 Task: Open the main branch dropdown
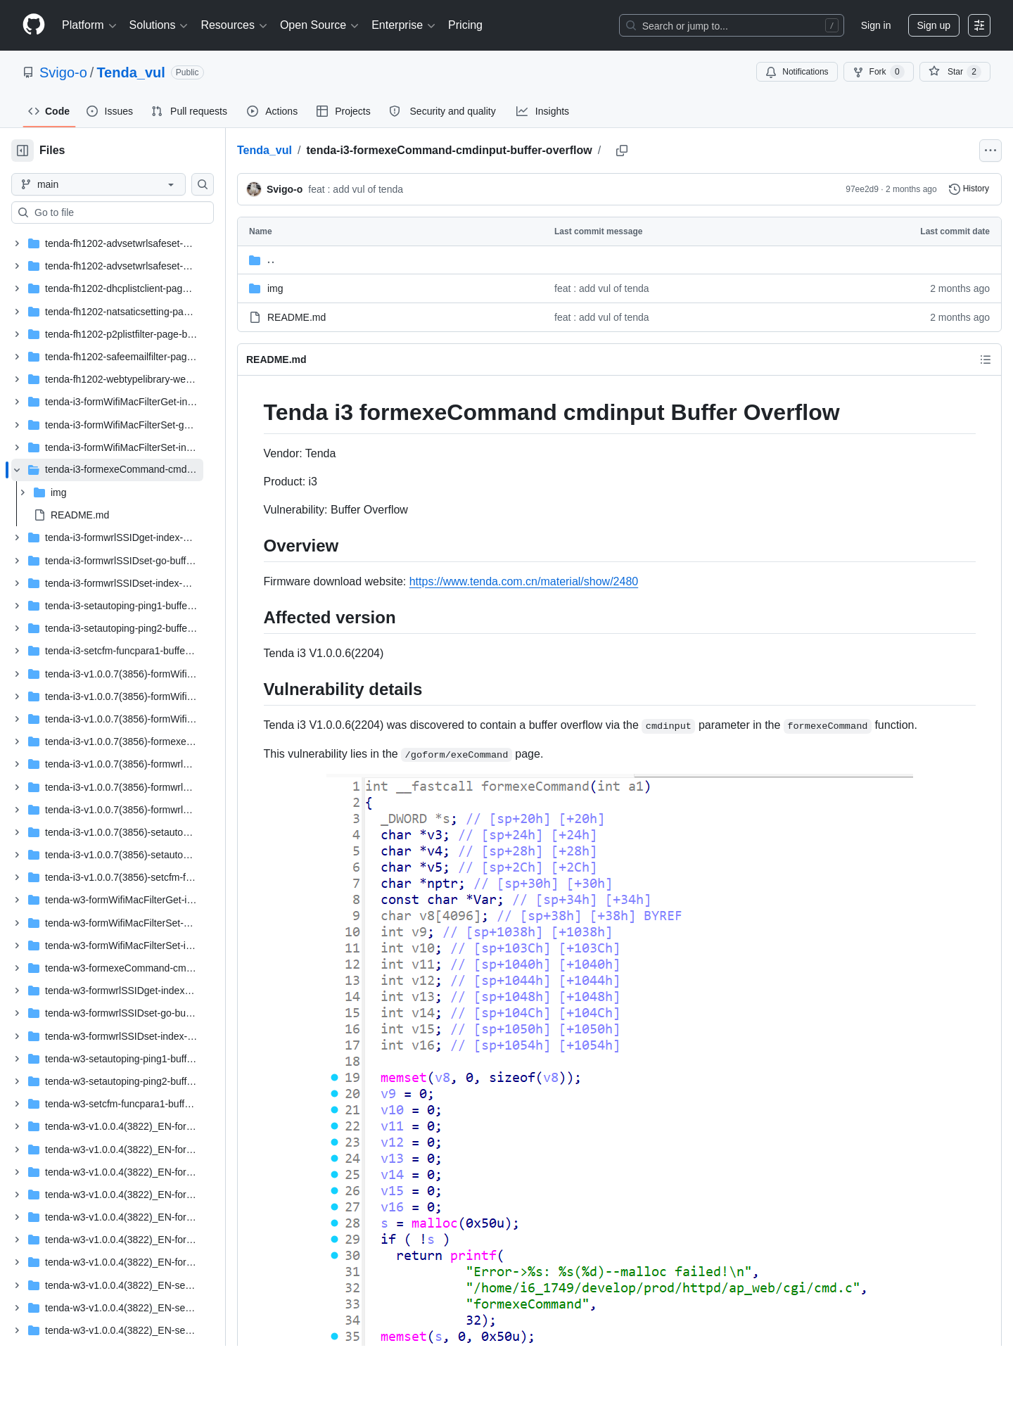pyautogui.click(x=98, y=184)
